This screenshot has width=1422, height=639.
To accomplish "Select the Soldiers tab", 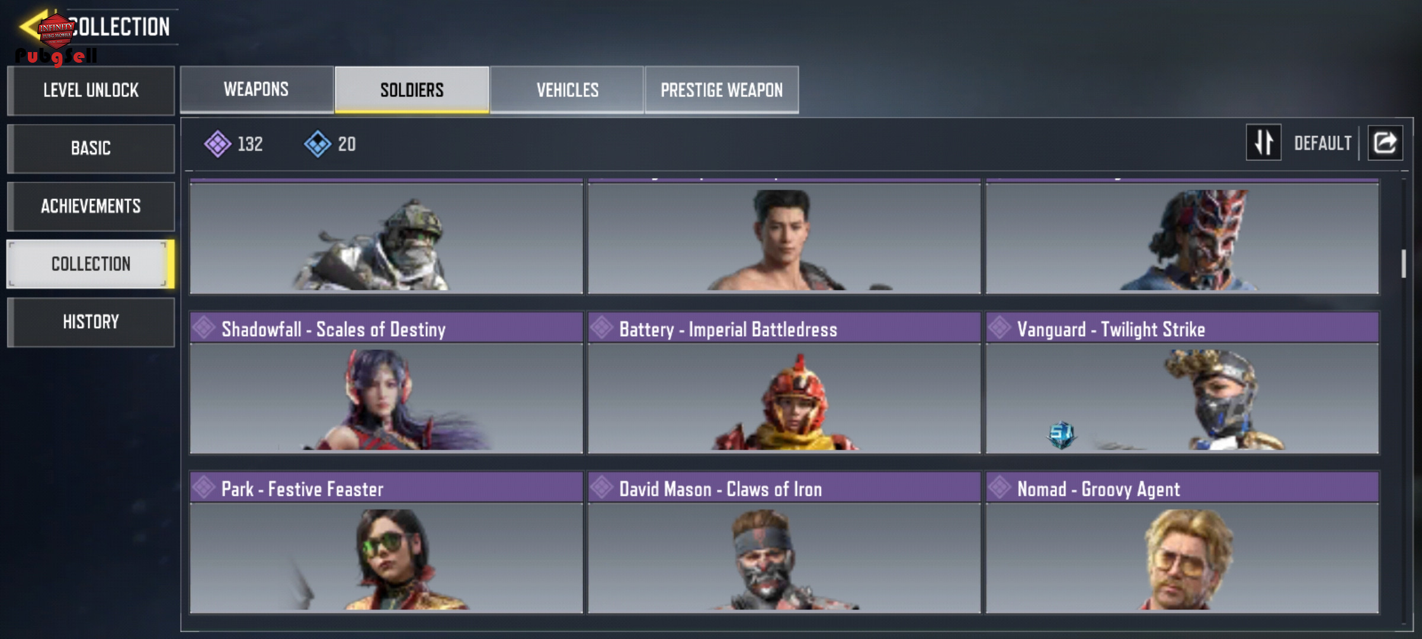I will [412, 89].
